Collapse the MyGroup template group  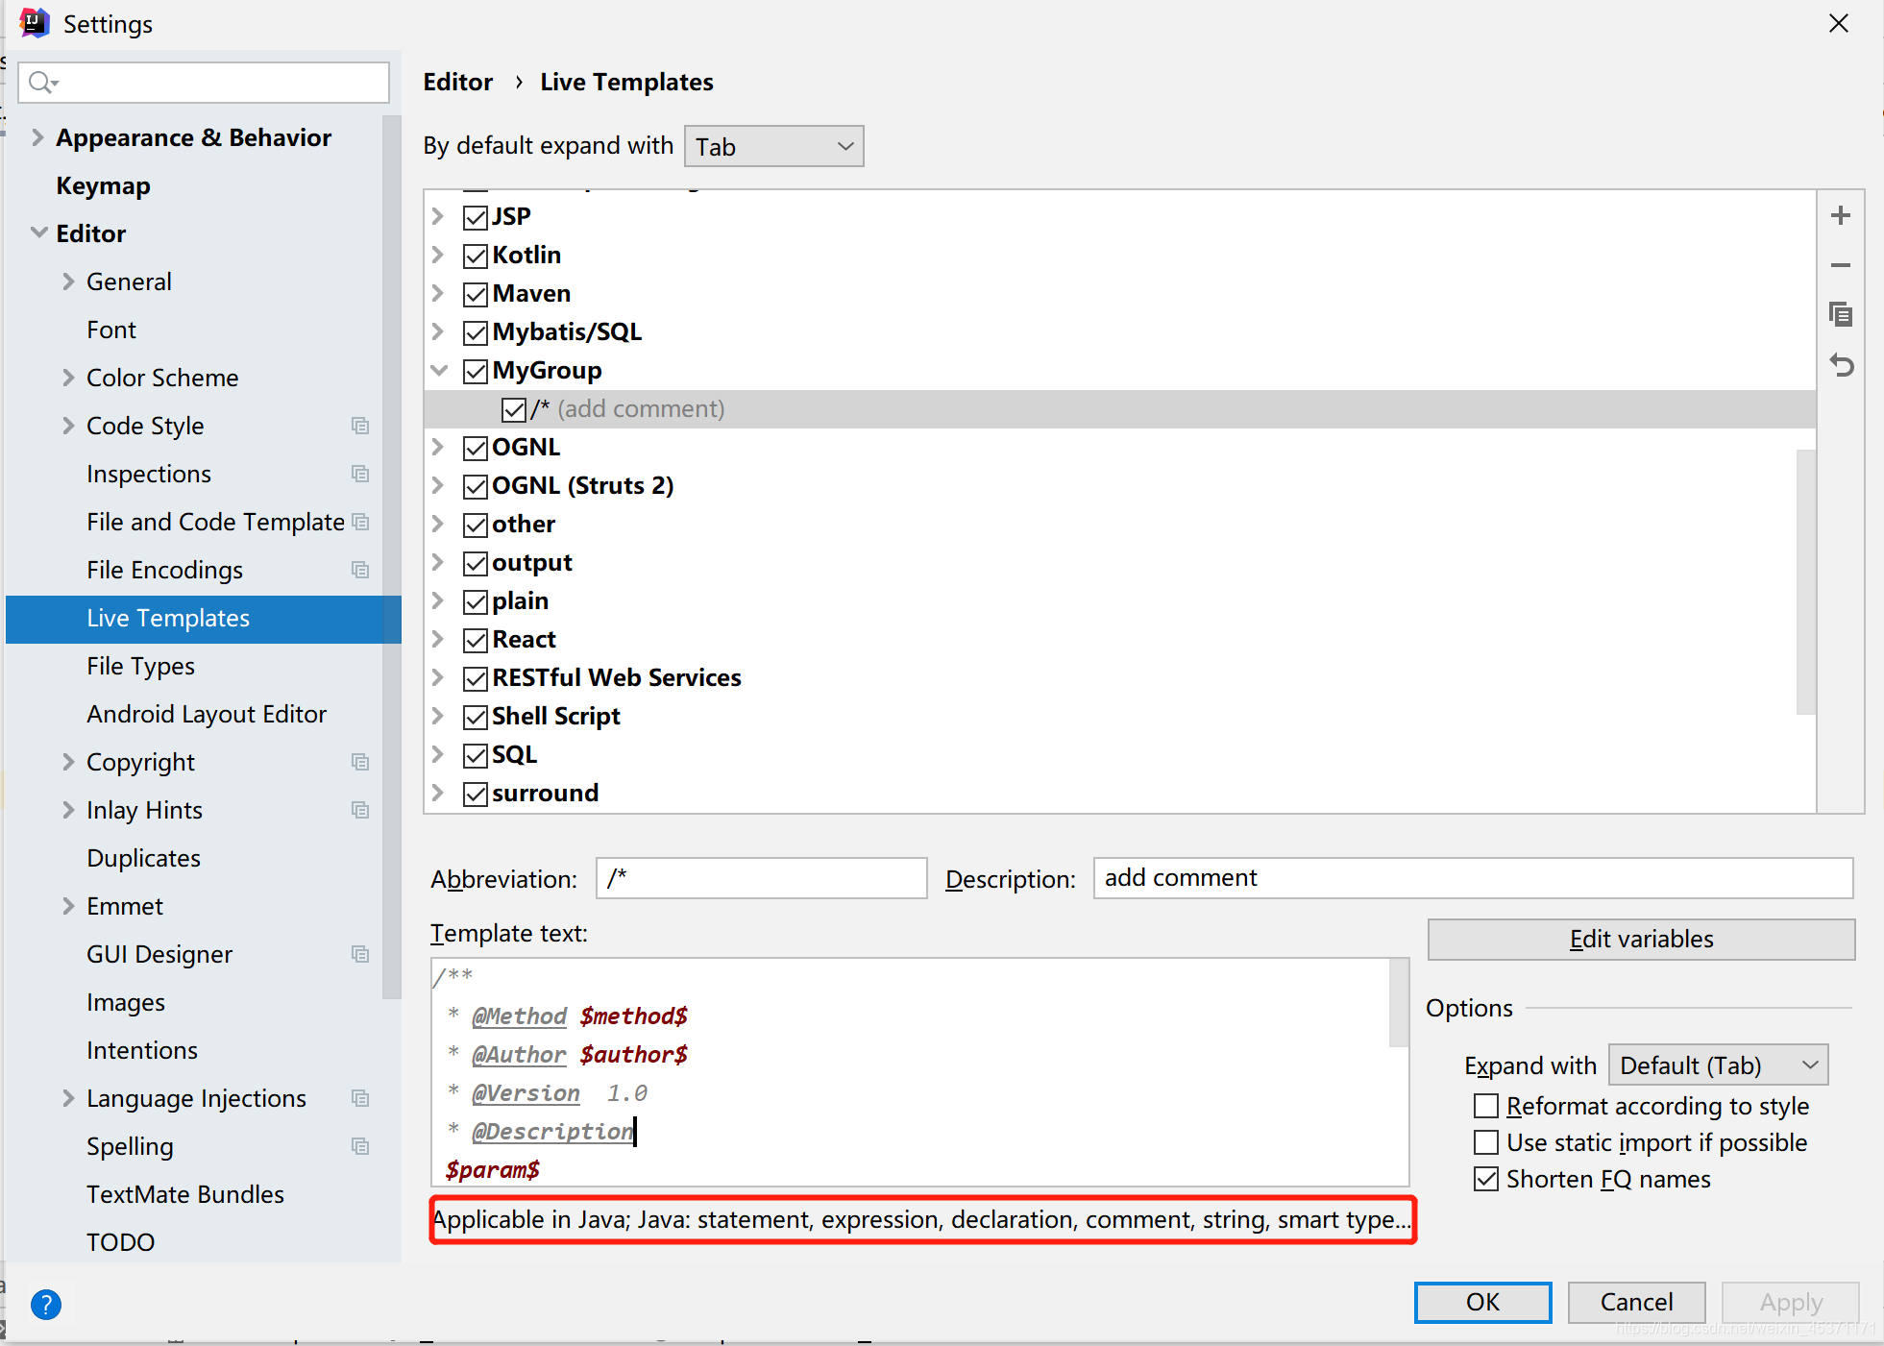tap(439, 371)
